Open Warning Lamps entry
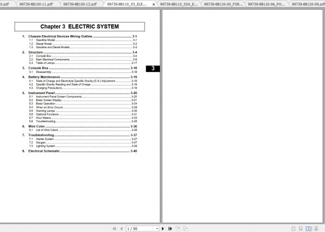The width and height of the screenshot is (325, 232). (x=83, y=111)
